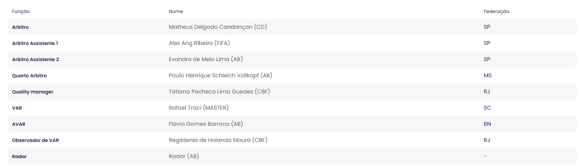The image size is (580, 168).
Task: Select Regildenia de Holanda Moura (CBF)
Action: coord(218,140)
